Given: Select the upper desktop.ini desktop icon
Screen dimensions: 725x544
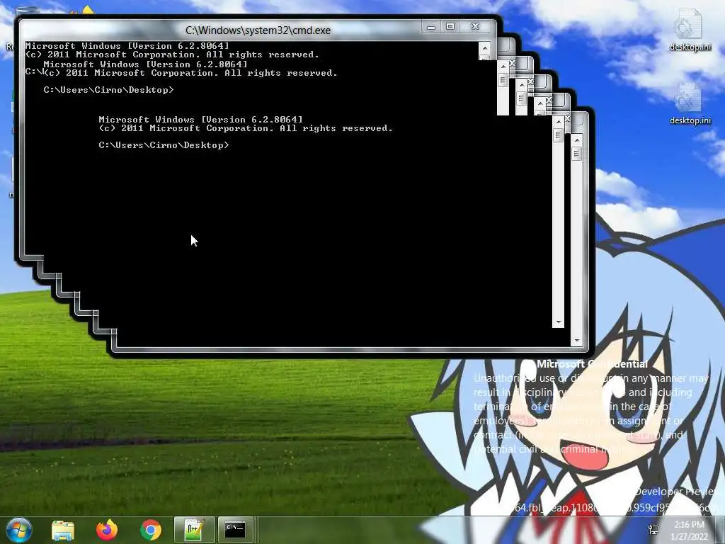Looking at the screenshot, I should 690,30.
